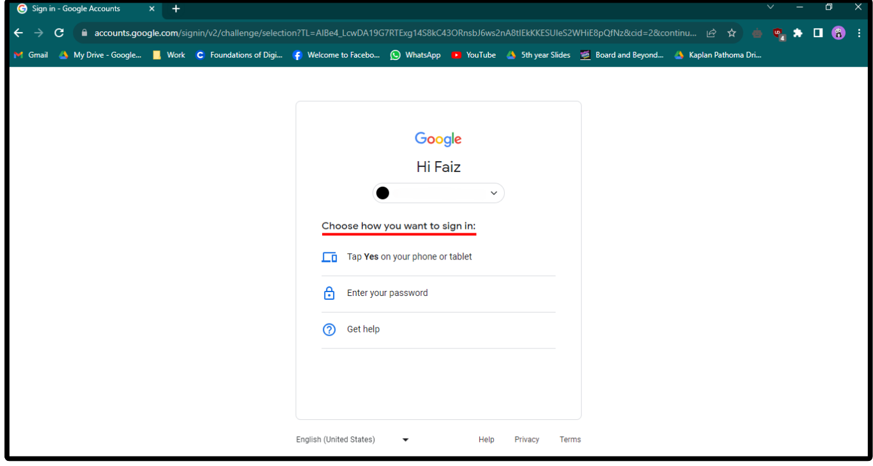The width and height of the screenshot is (873, 466).
Task: Choose Tap Yes on your phone or tablet
Action: pos(438,257)
